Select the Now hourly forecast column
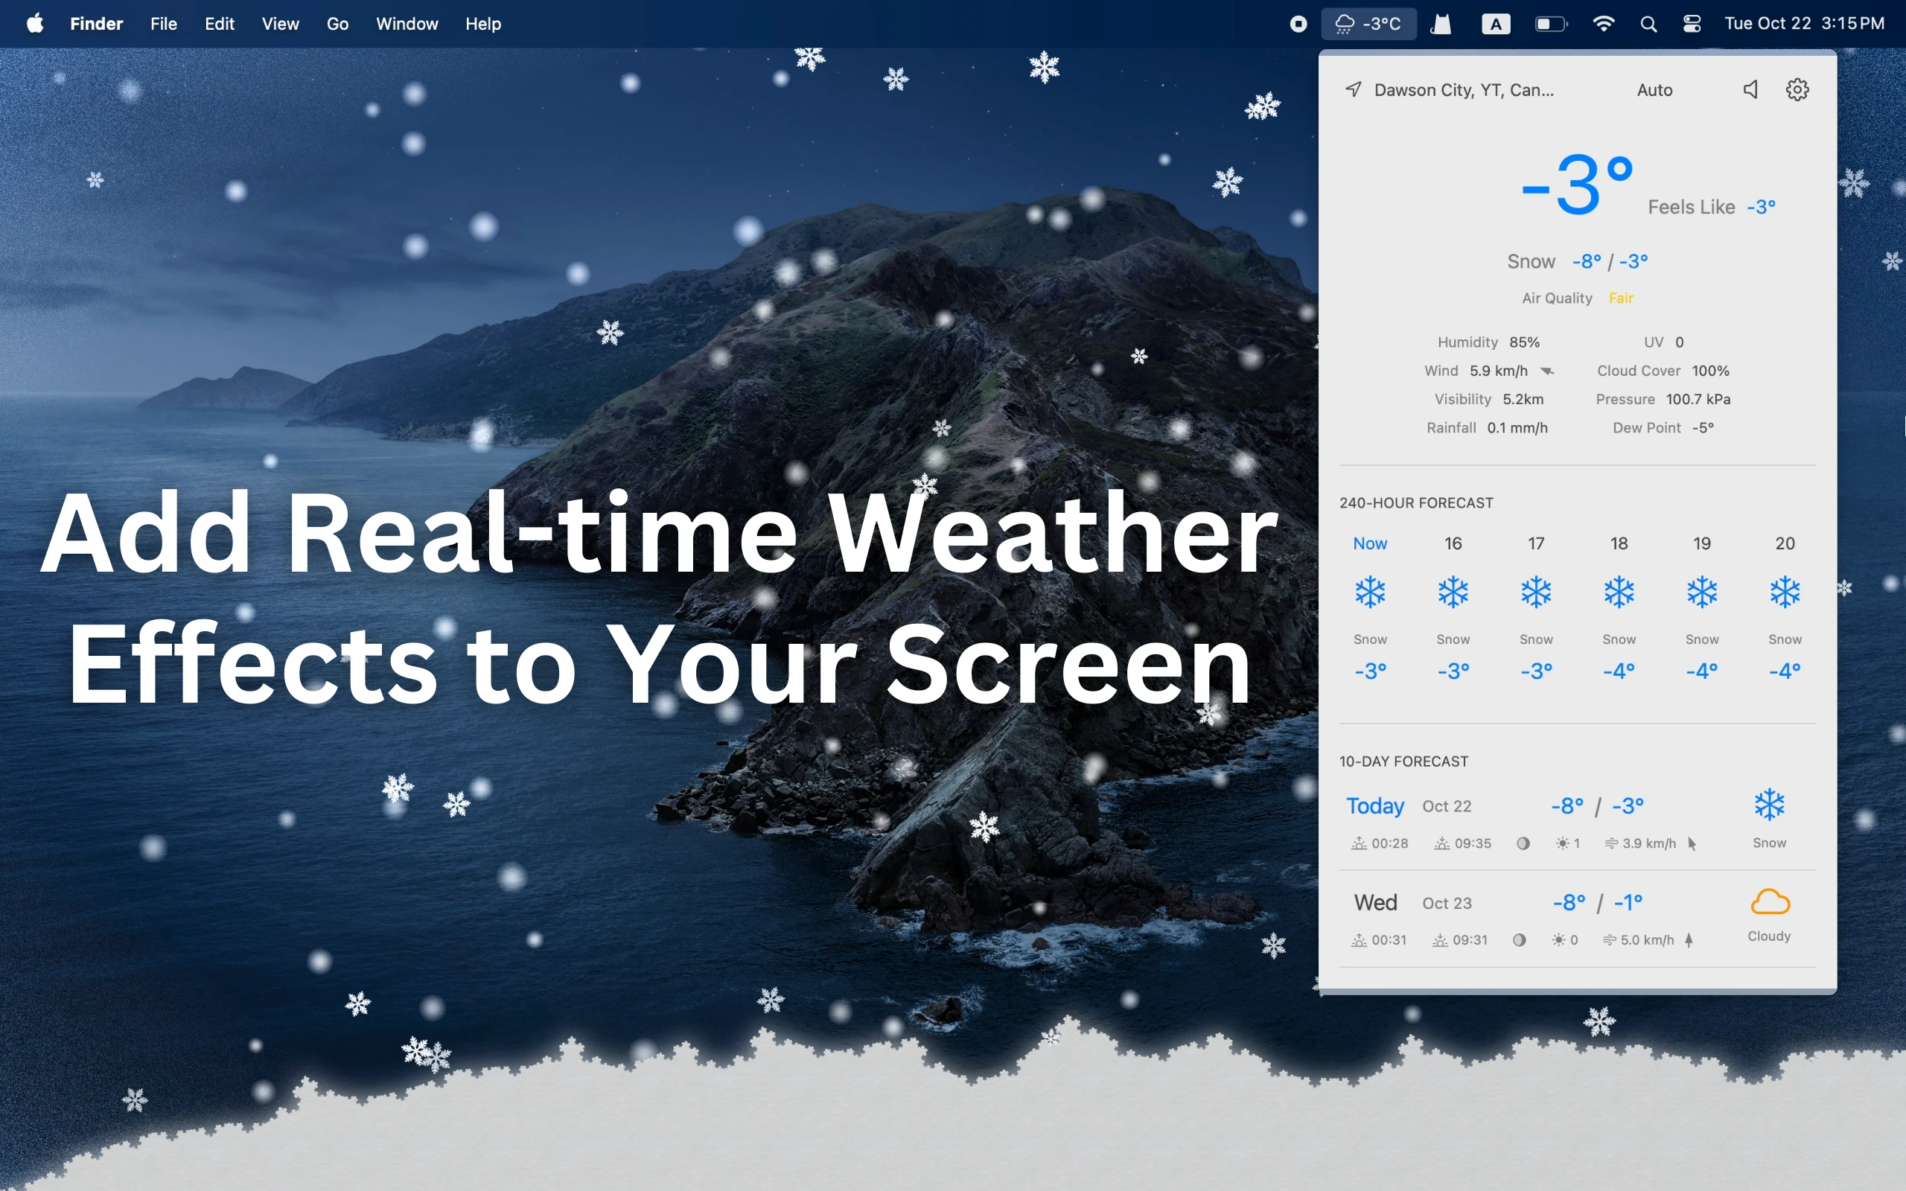Screen dimensions: 1906x1191 click(x=1370, y=607)
